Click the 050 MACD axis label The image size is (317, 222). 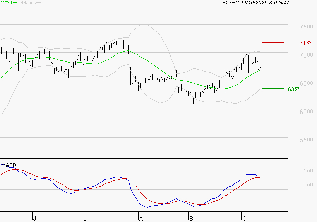pos(308,185)
